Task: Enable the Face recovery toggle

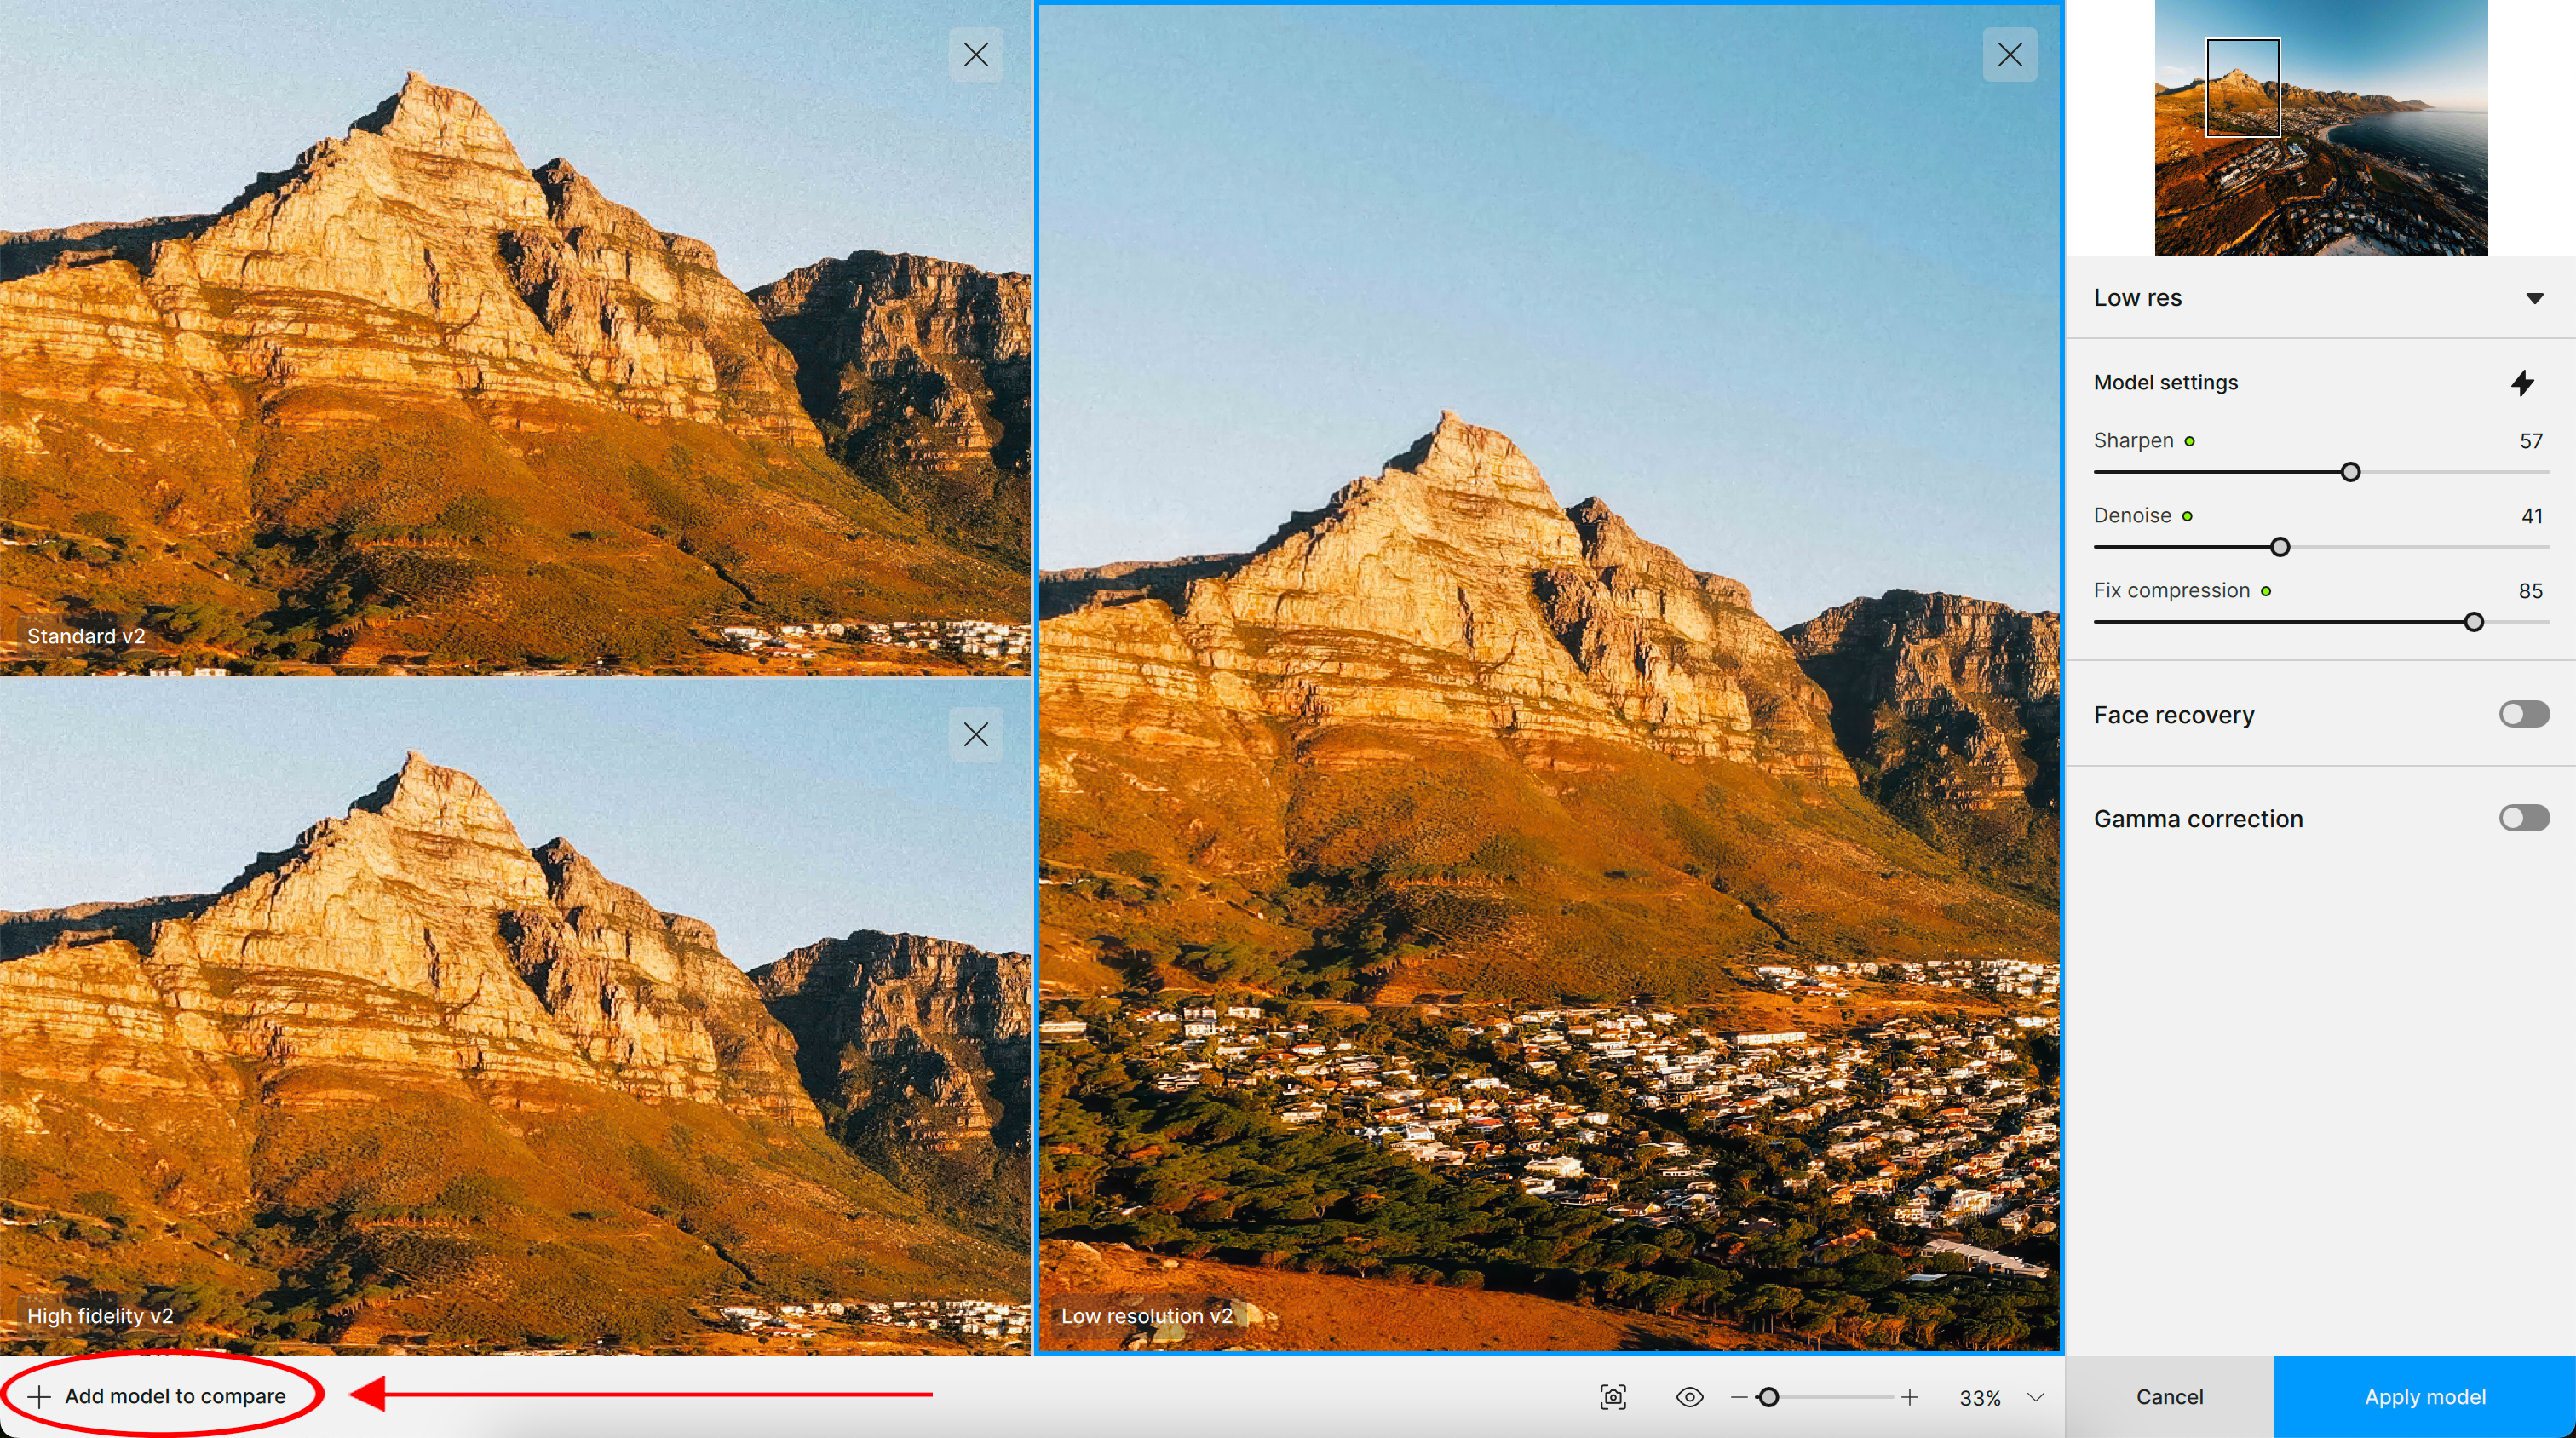Action: (x=2523, y=714)
